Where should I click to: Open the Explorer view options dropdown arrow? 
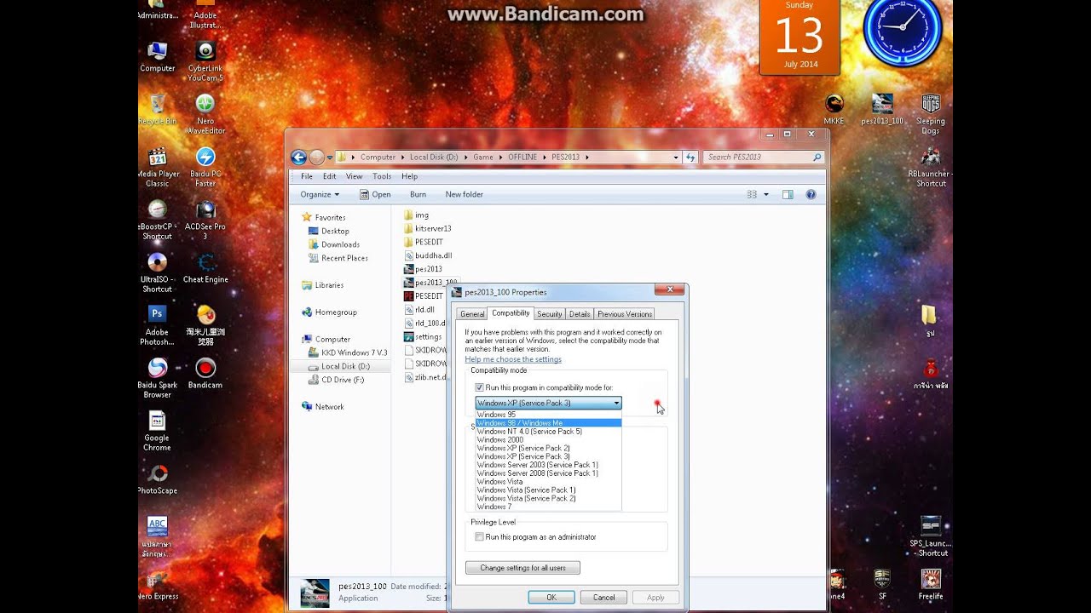tap(766, 194)
